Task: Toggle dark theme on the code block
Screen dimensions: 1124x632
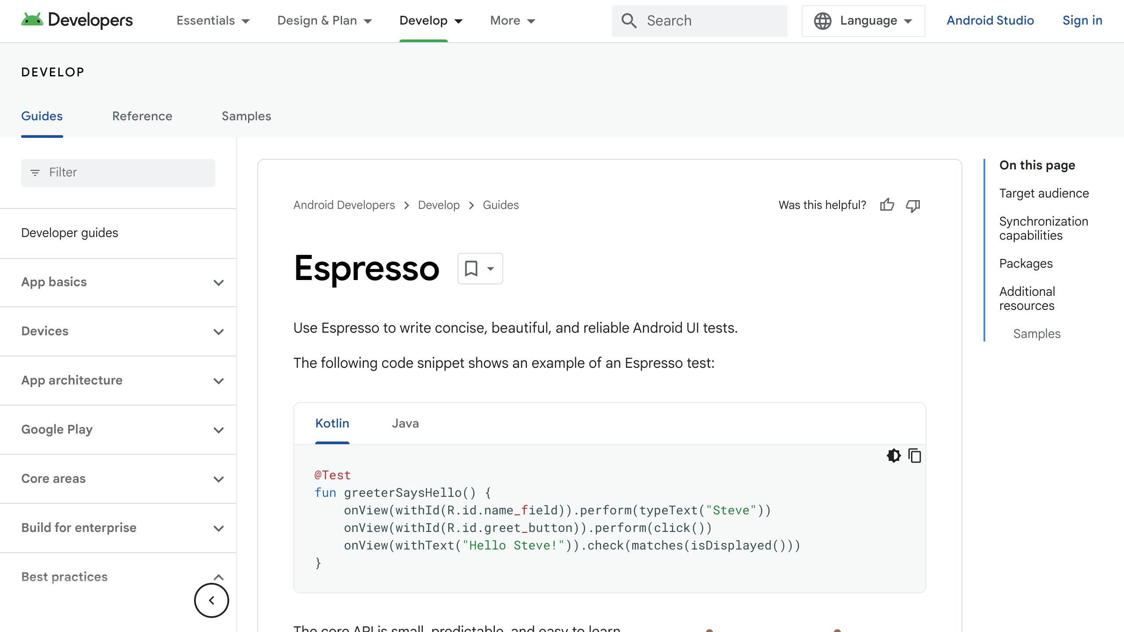Action: tap(893, 456)
